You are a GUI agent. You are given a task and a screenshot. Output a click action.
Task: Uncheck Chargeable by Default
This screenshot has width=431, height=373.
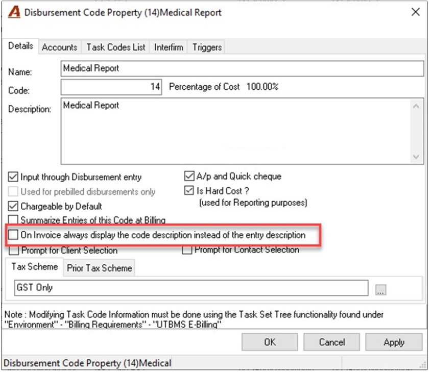13,206
